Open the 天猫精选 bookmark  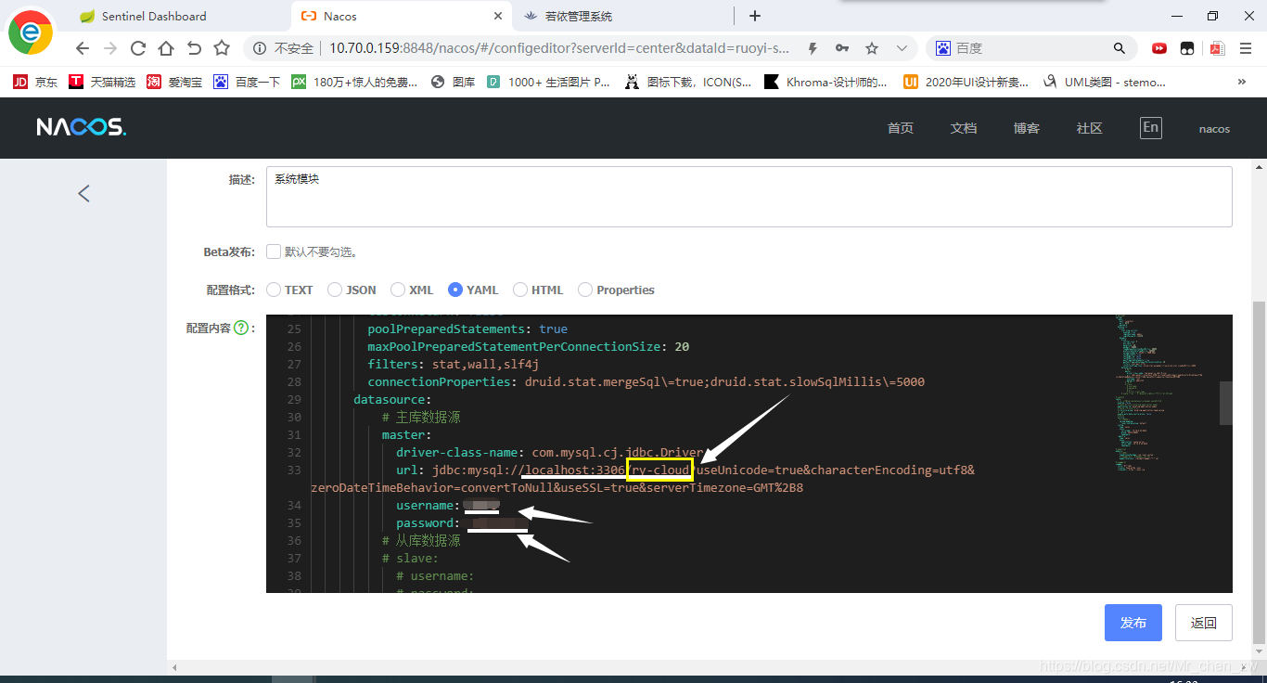102,82
